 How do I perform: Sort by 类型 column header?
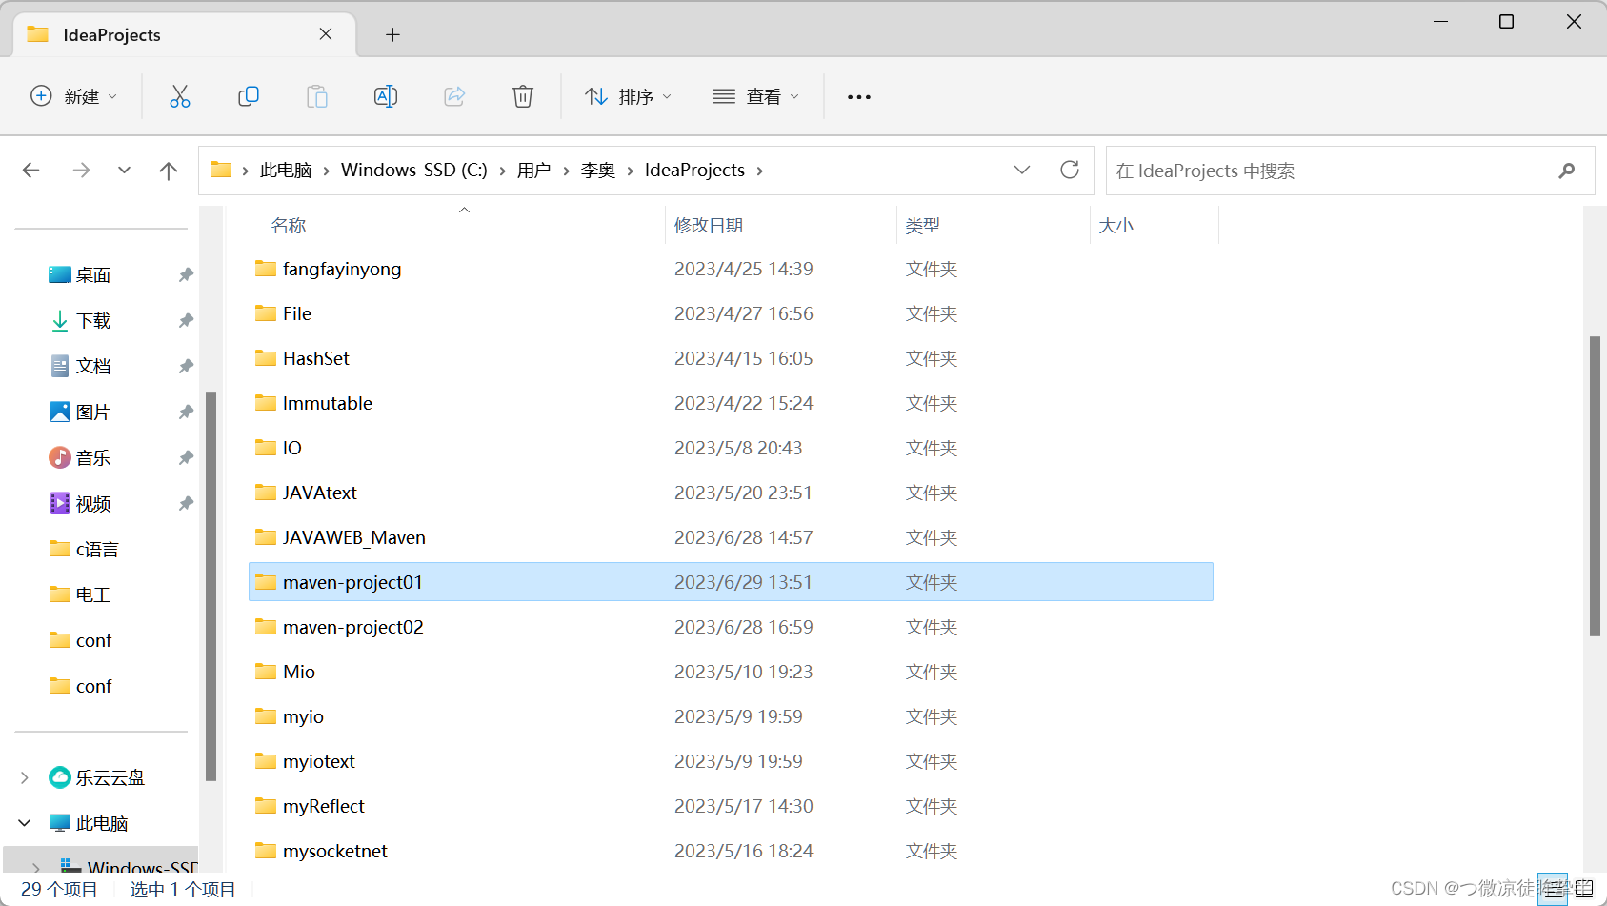[x=923, y=226]
